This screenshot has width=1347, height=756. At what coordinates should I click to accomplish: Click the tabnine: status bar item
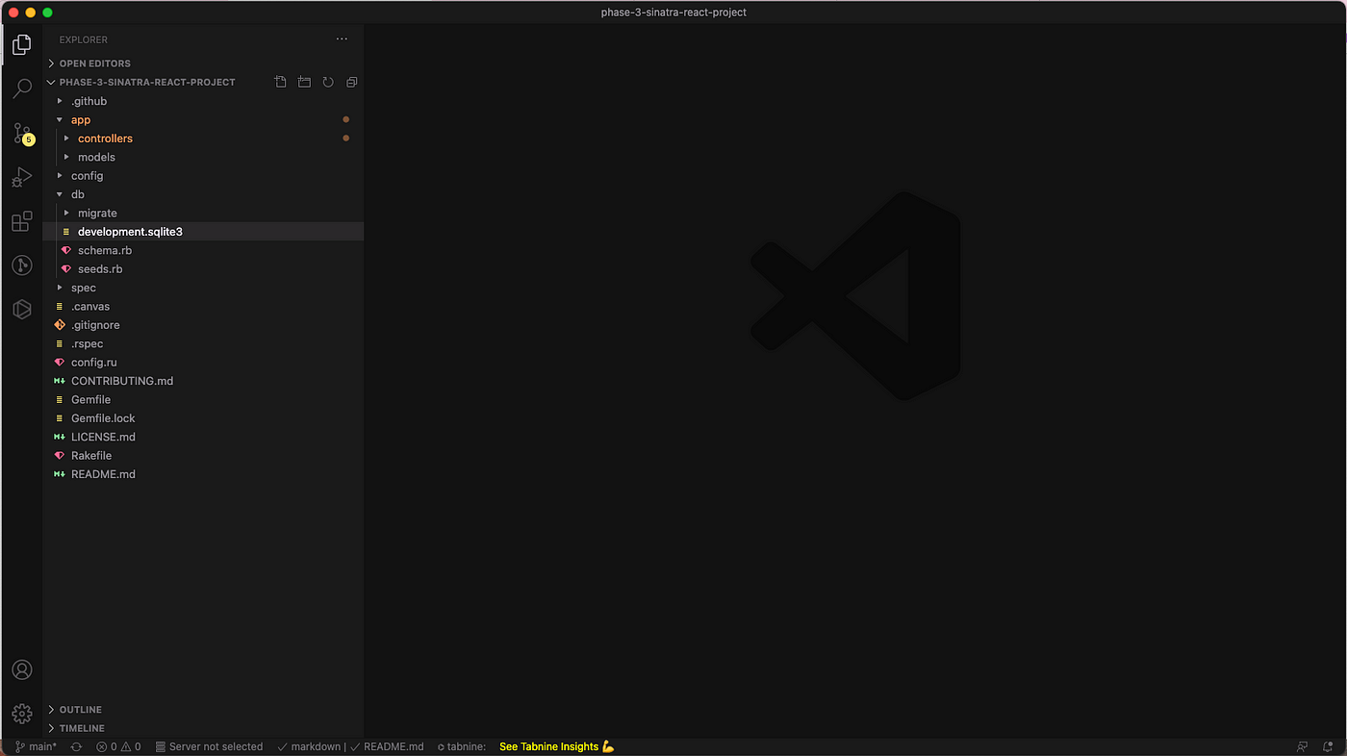(462, 746)
